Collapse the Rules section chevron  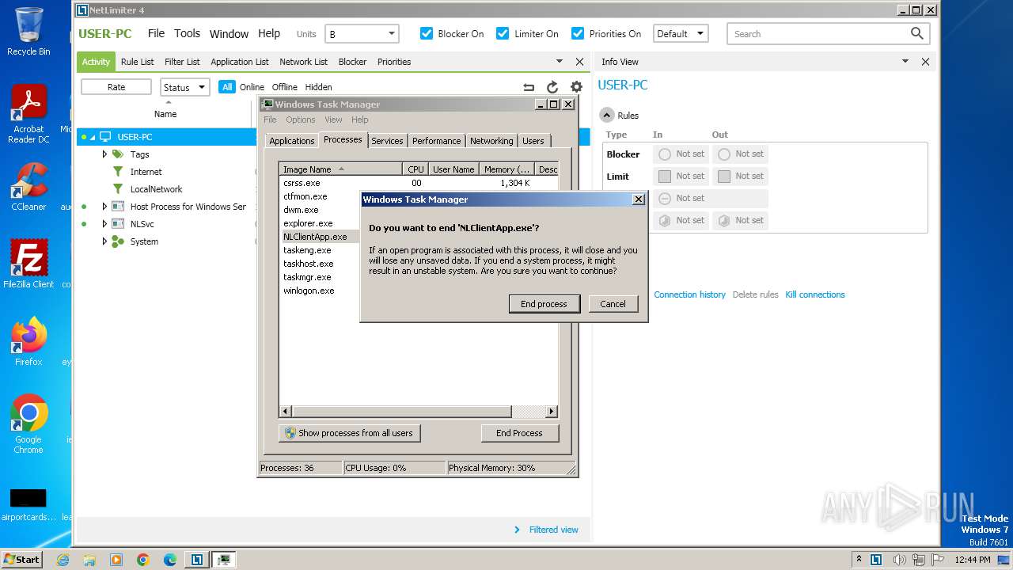click(607, 115)
